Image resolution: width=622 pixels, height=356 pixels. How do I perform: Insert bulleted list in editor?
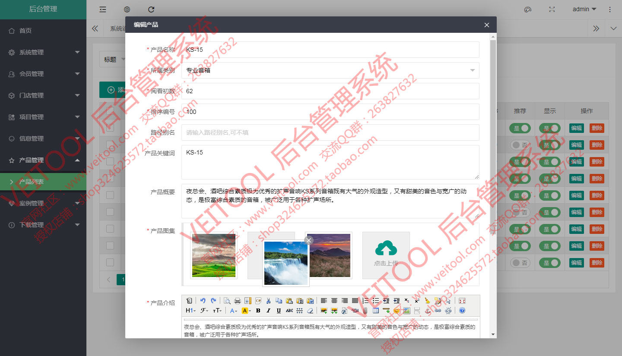(376, 301)
